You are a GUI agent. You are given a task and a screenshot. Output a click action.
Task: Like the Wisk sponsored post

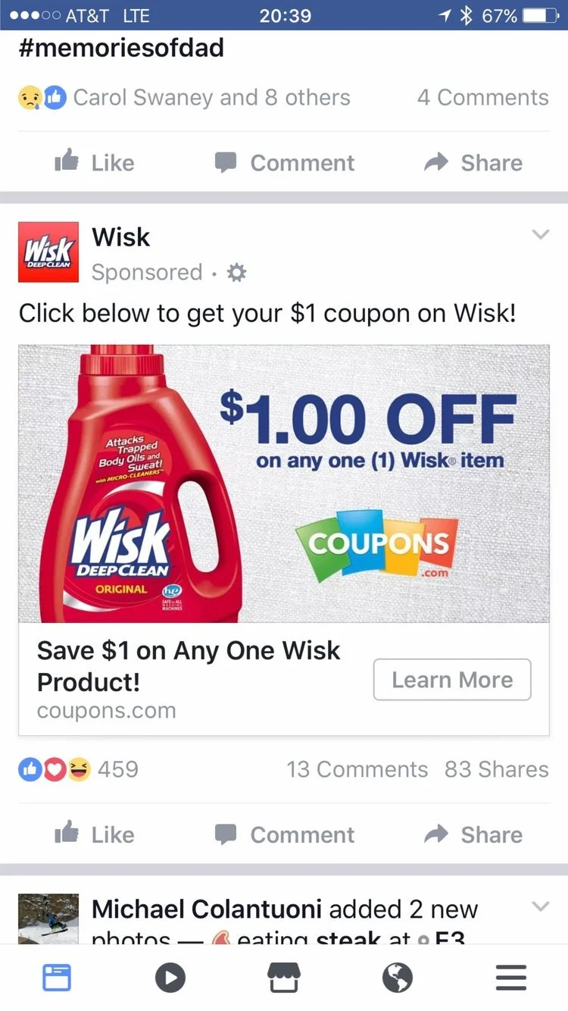(x=95, y=834)
